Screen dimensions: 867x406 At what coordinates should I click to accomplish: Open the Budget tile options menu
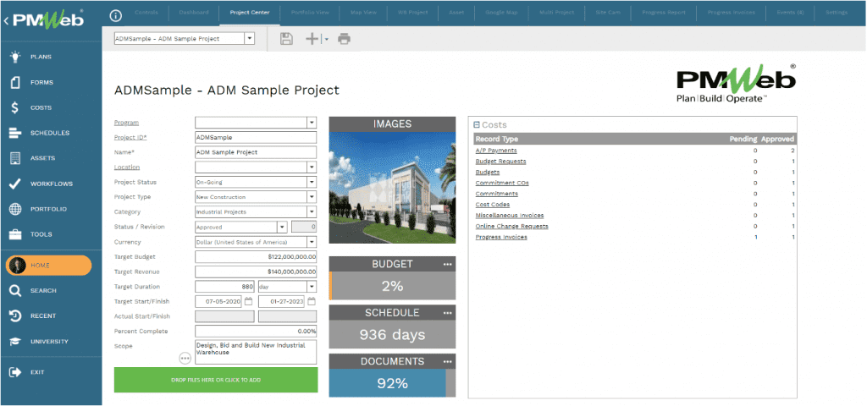tap(447, 264)
